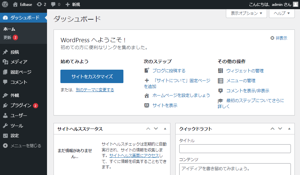Click こんにちは、admin さん greeting
300x175 pixels.
270,4
